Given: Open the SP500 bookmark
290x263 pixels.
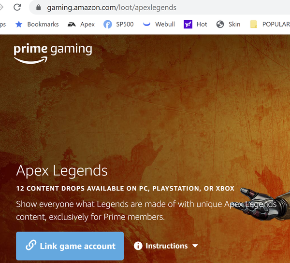Looking at the screenshot, I should click(118, 24).
